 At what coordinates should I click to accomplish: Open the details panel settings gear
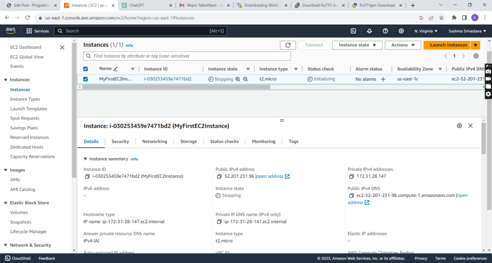[x=459, y=126]
